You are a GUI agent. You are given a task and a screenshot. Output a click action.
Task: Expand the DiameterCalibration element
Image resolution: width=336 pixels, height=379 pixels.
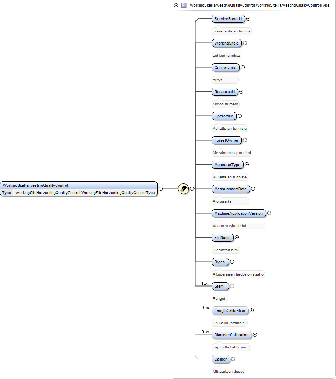pyautogui.click(x=255, y=334)
